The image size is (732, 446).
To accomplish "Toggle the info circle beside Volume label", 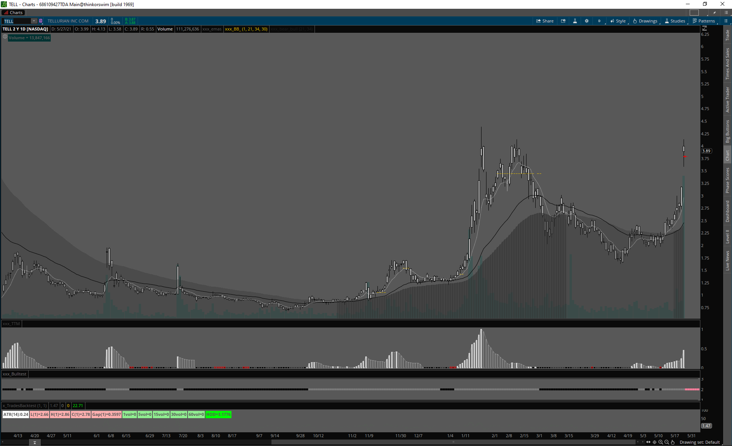I will pyautogui.click(x=5, y=37).
